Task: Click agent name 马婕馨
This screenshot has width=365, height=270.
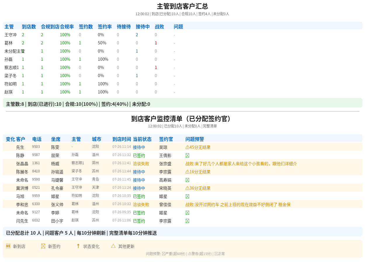Action: [57, 180]
